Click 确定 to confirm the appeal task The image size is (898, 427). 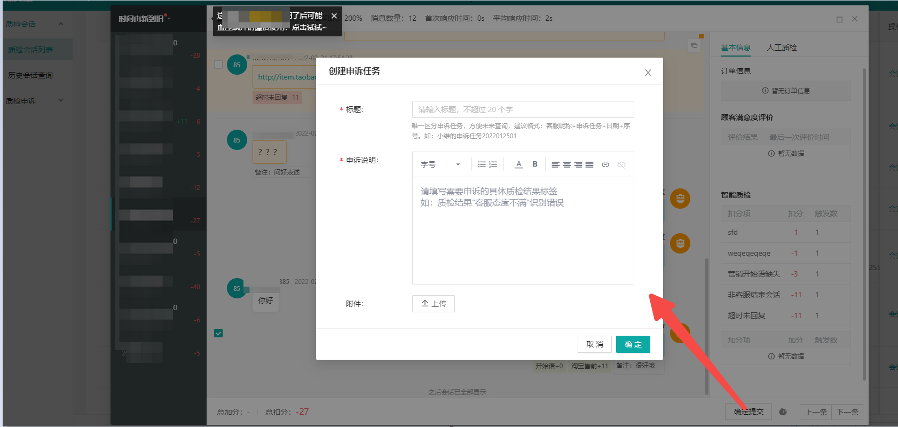(633, 344)
